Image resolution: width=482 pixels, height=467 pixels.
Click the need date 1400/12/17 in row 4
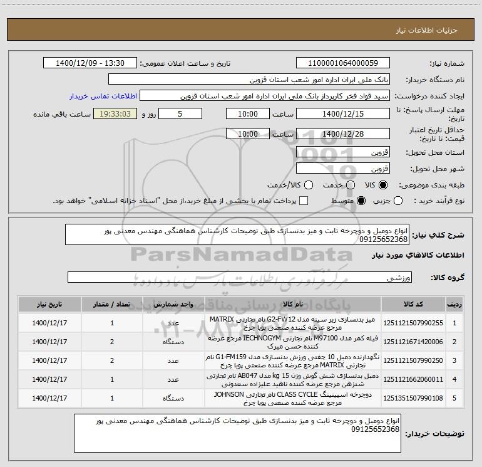[49, 379]
